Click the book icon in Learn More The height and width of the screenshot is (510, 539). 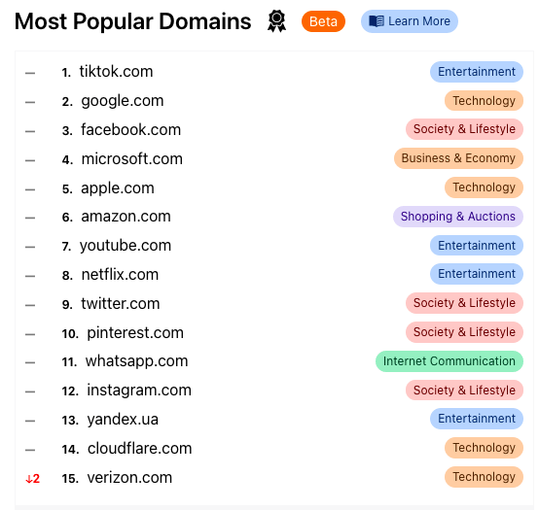pyautogui.click(x=377, y=21)
